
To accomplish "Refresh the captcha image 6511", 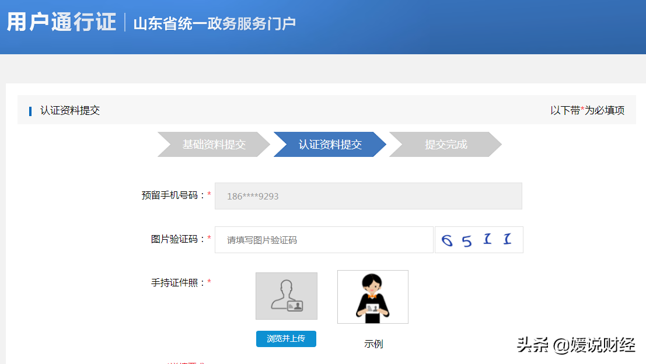I will click(x=479, y=240).
